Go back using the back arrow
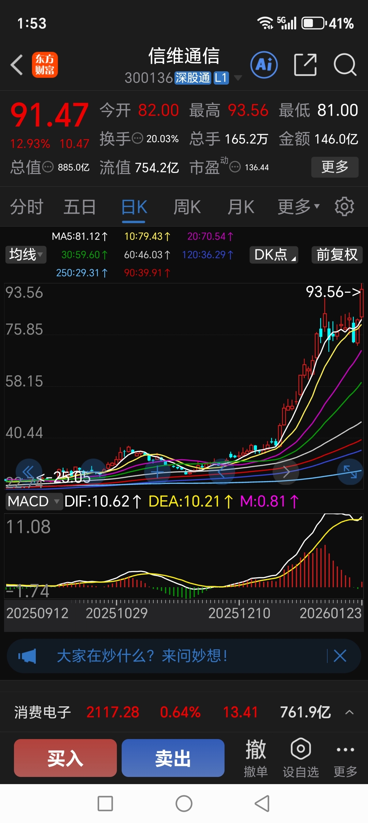 [x=17, y=65]
